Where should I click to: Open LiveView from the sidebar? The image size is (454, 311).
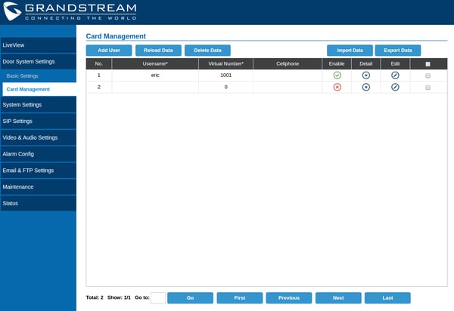pos(39,45)
